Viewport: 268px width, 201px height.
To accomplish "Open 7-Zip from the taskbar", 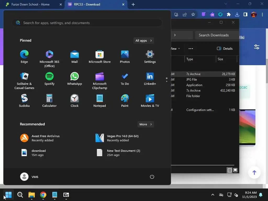I will [66, 195].
